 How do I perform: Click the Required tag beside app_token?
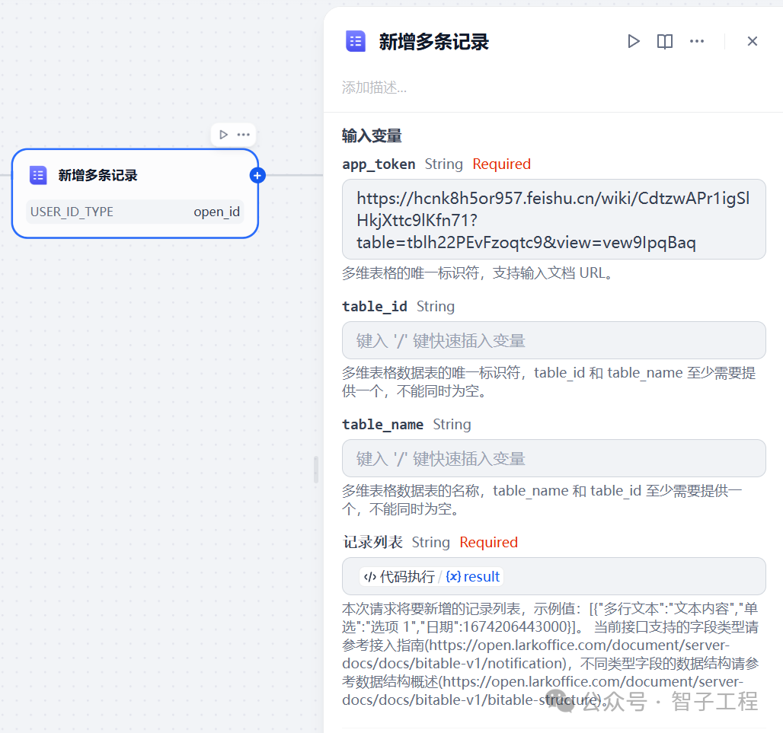click(501, 164)
